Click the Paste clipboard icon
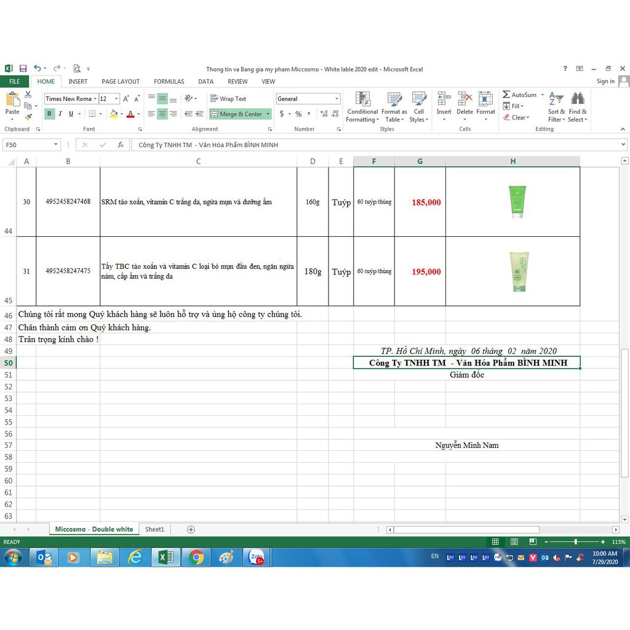 pos(12,99)
